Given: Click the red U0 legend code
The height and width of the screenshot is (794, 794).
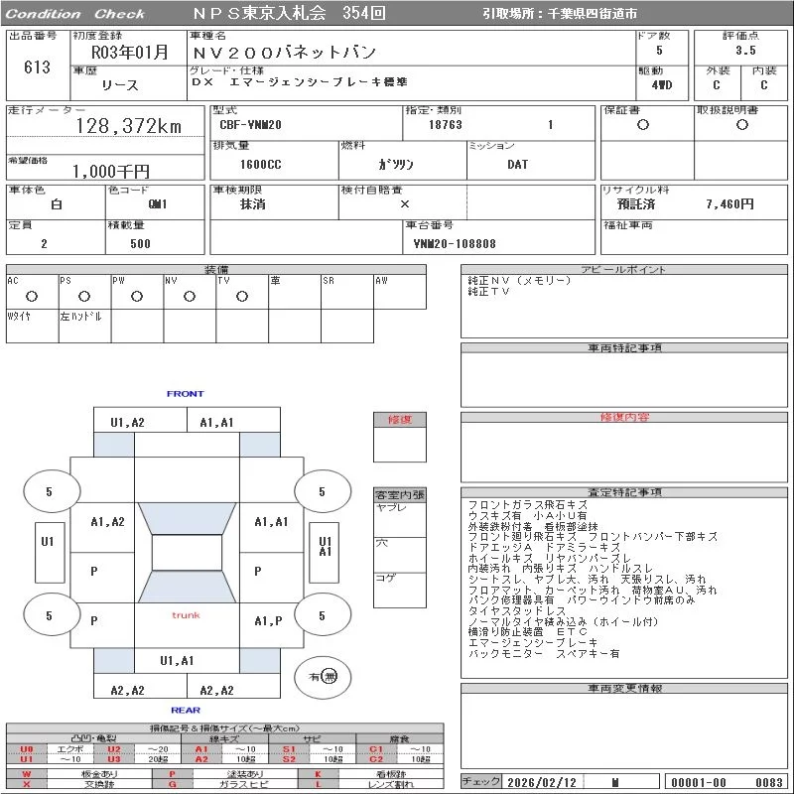Looking at the screenshot, I should (27, 749).
